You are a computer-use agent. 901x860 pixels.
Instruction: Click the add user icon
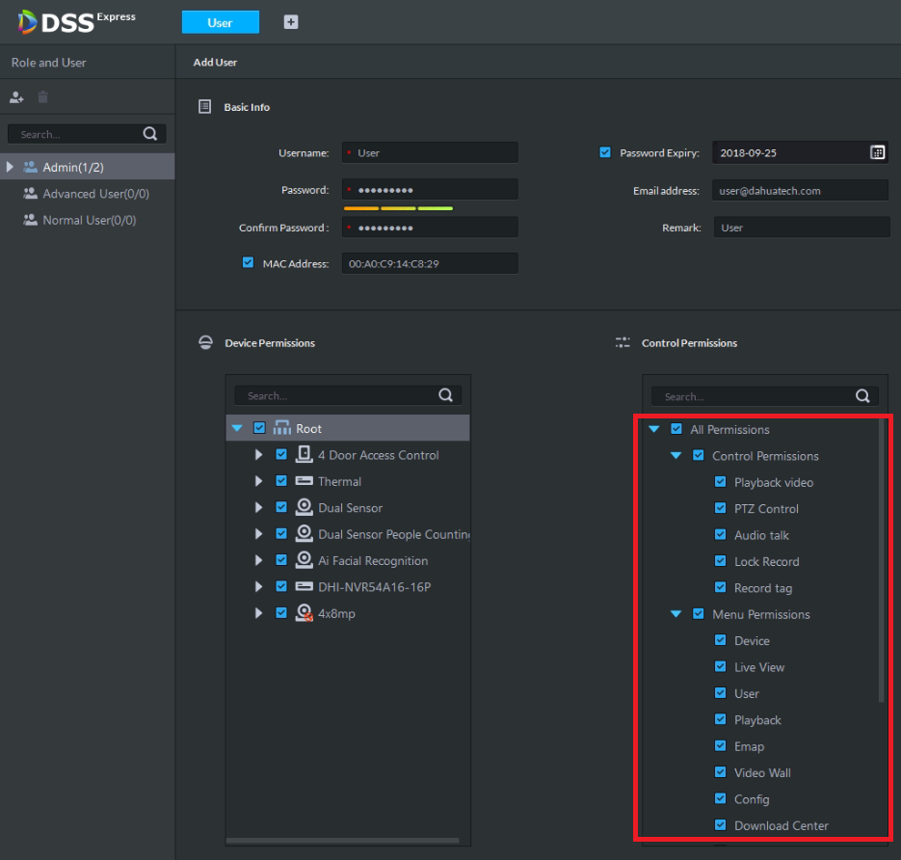point(16,97)
